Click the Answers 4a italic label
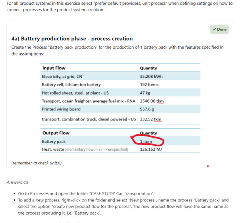 (x=17, y=182)
